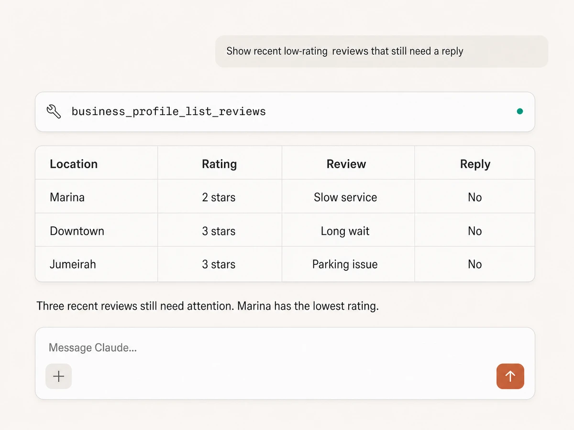The height and width of the screenshot is (430, 574).
Task: Select the Jumeirah location cell
Action: [x=97, y=264]
